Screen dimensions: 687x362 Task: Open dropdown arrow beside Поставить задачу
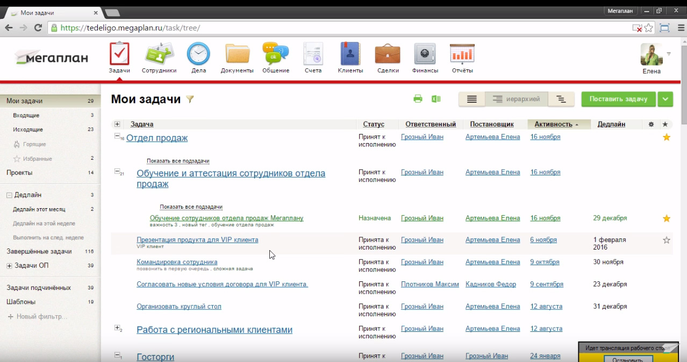[665, 99]
